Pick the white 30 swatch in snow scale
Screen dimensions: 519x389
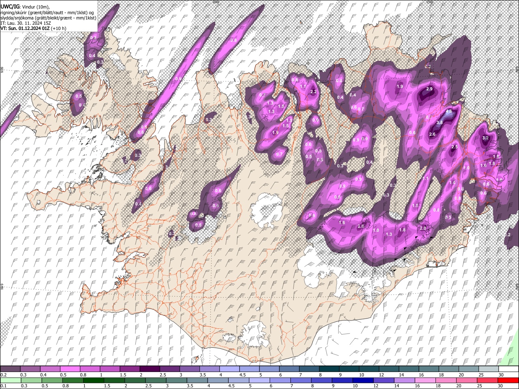point(508,369)
